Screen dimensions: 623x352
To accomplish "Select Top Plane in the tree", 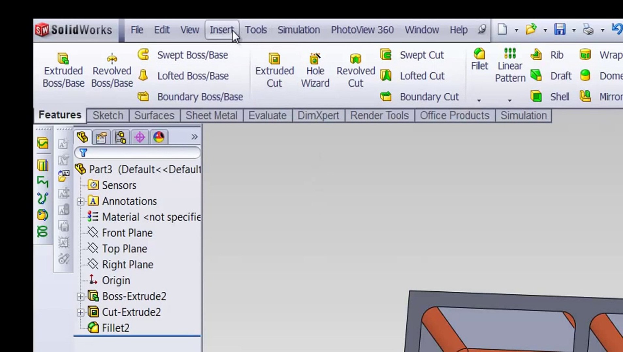I will pyautogui.click(x=124, y=249).
